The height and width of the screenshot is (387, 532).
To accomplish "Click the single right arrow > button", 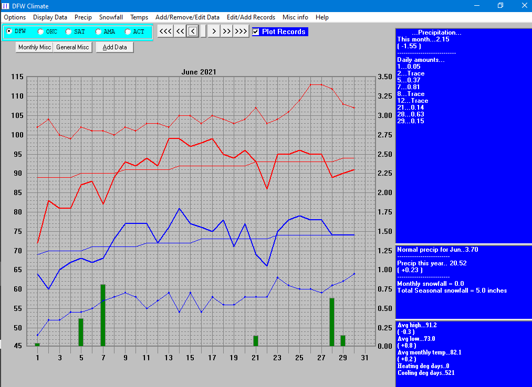I will point(214,31).
